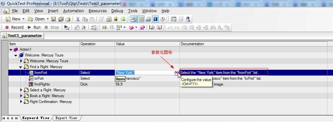Click the Stop button
This screenshot has height=122, width=333.
click(x=52, y=27)
